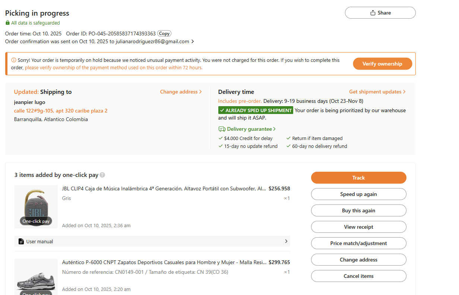Select Speed up again
Viewport: 459px width, 295px height.
(358, 194)
